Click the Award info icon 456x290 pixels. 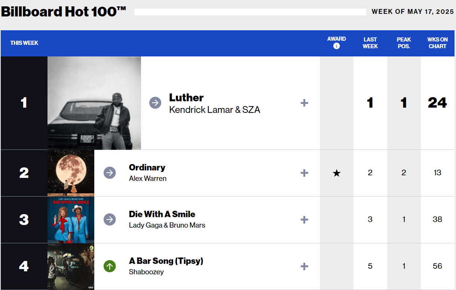(336, 46)
